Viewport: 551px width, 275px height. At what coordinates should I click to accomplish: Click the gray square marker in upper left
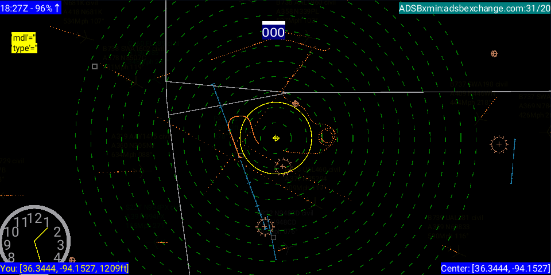(95, 66)
